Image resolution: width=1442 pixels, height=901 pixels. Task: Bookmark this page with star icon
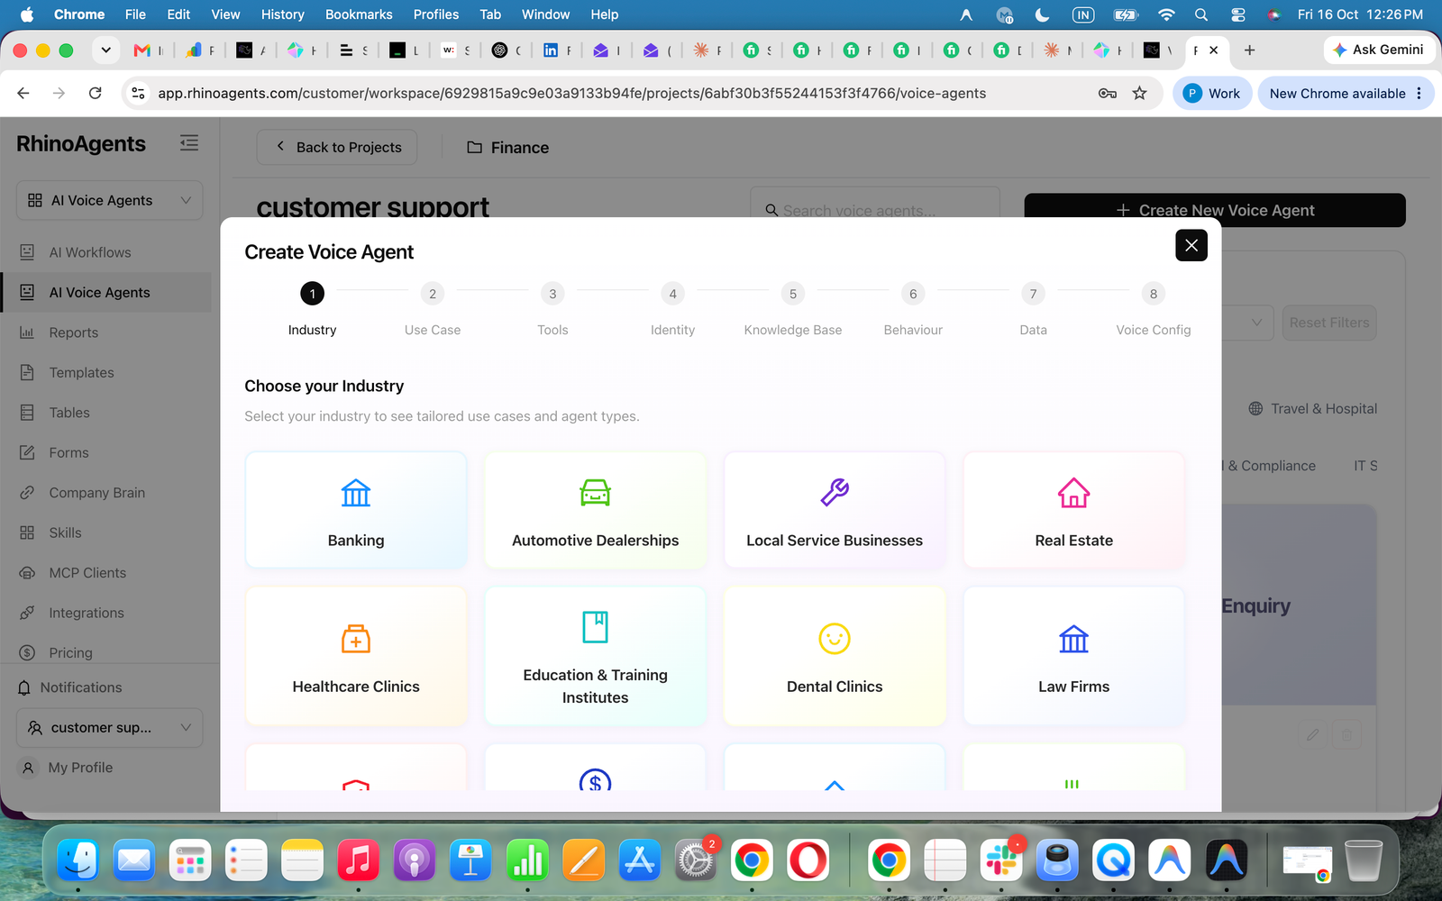pos(1140,93)
